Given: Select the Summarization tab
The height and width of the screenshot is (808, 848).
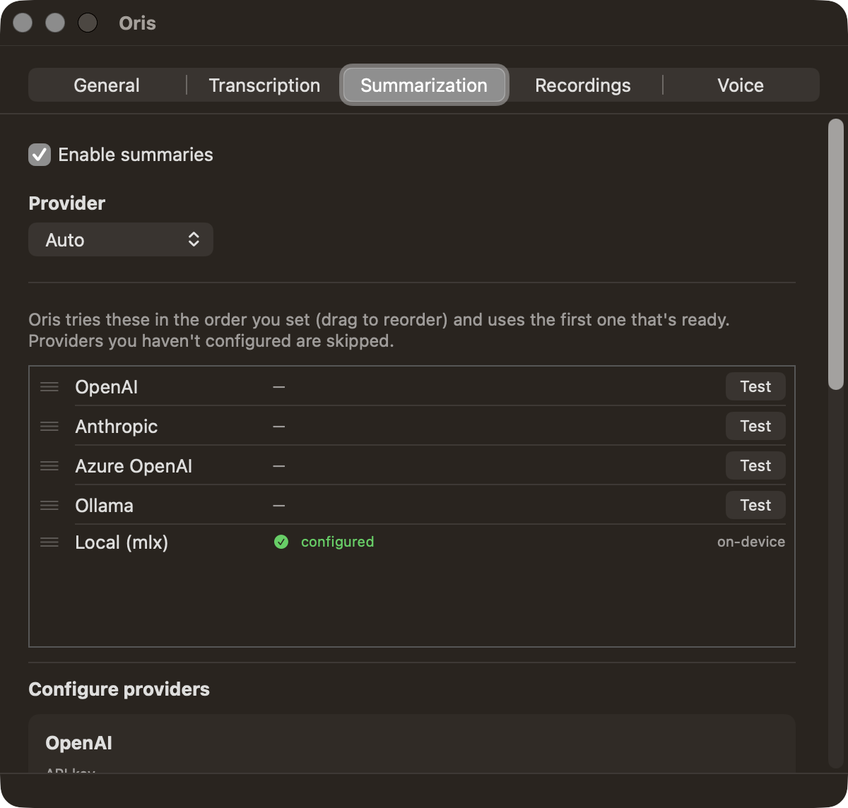Looking at the screenshot, I should click(x=424, y=85).
